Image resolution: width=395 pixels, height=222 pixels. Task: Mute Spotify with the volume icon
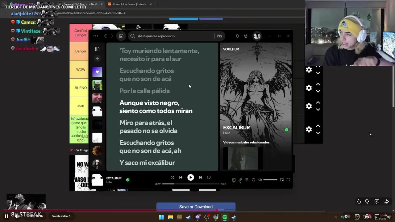(260, 180)
